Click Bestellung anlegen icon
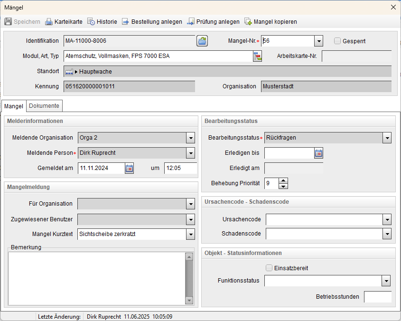This screenshot has width=401, height=321. pyautogui.click(x=125, y=22)
